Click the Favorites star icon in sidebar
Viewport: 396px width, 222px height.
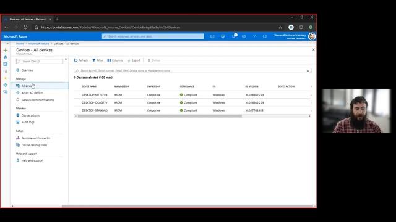tap(6, 78)
